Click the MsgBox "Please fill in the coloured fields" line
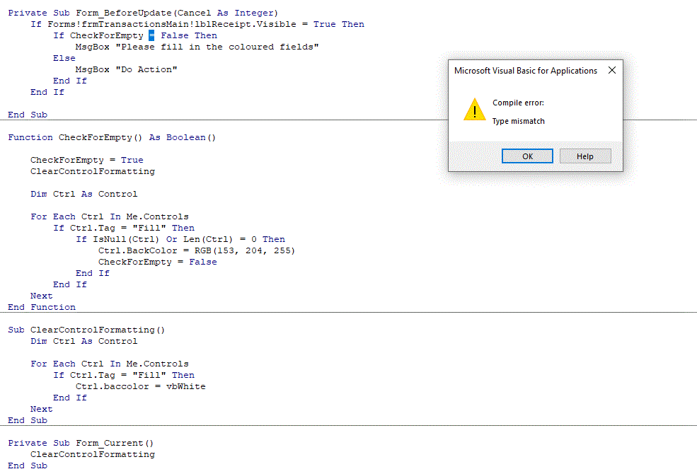This screenshot has height=474, width=697. click(197, 47)
